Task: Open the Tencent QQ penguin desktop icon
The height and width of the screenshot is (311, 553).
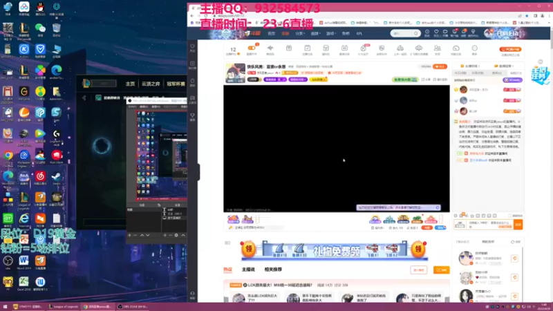Action: [x=40, y=7]
